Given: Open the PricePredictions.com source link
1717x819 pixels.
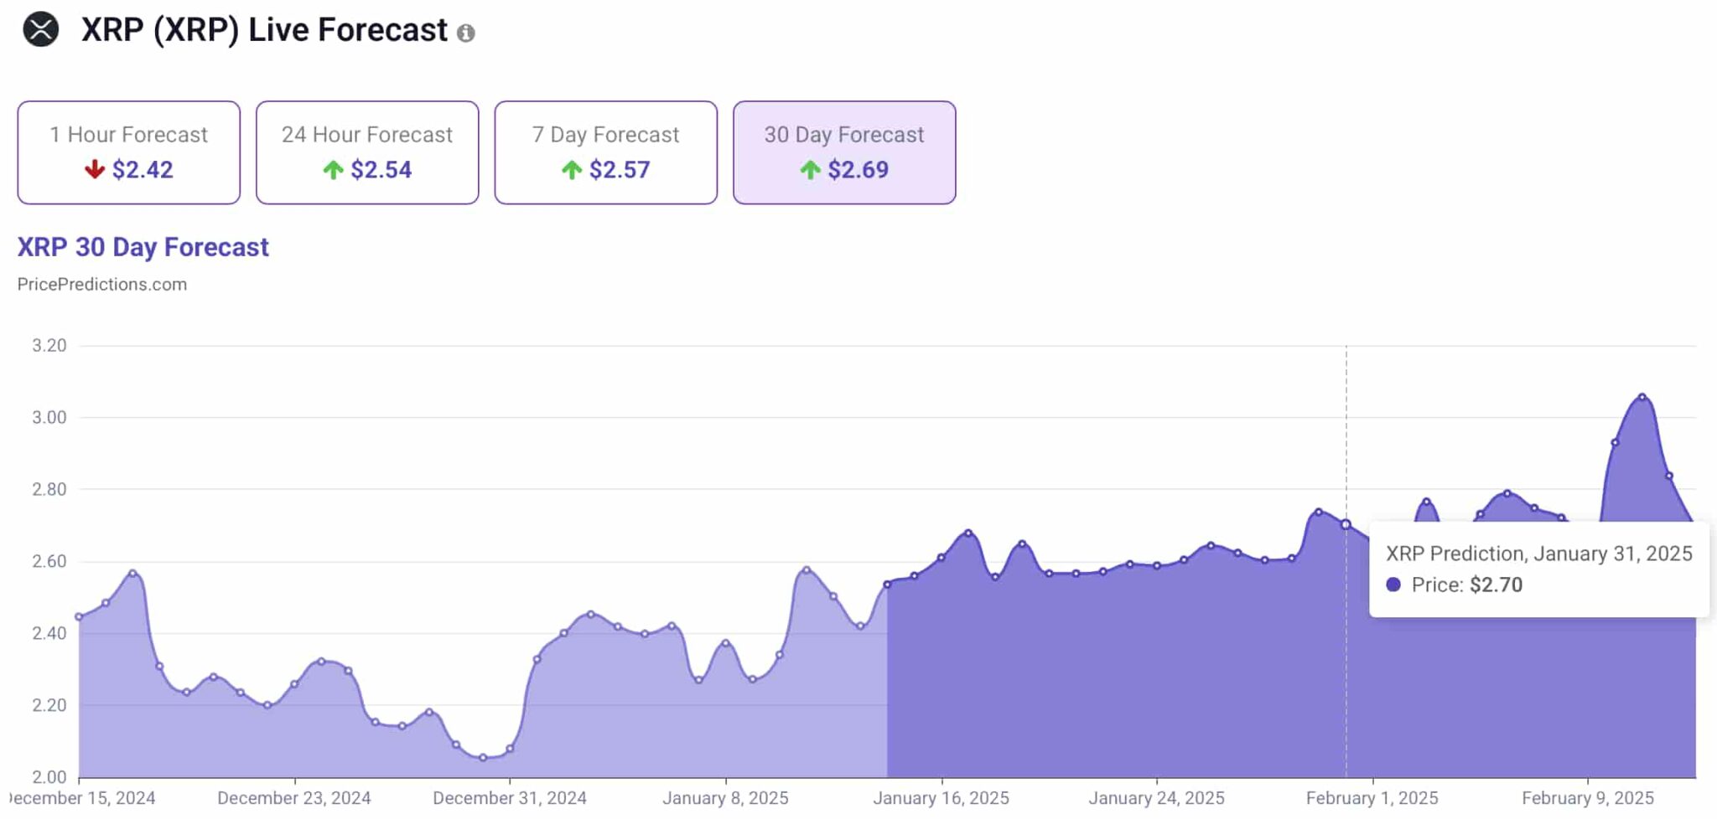Looking at the screenshot, I should point(102,285).
